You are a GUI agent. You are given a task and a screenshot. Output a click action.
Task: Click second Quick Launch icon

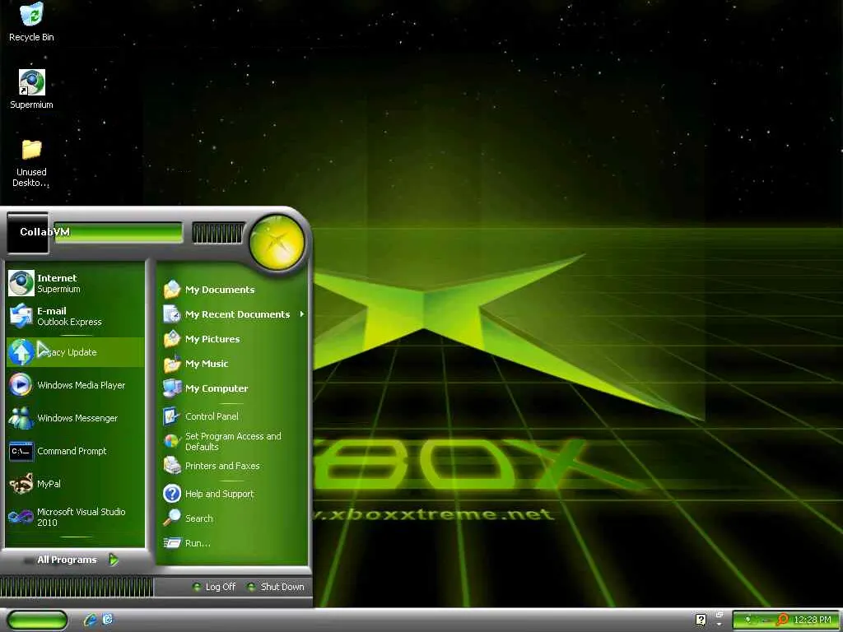point(108,619)
